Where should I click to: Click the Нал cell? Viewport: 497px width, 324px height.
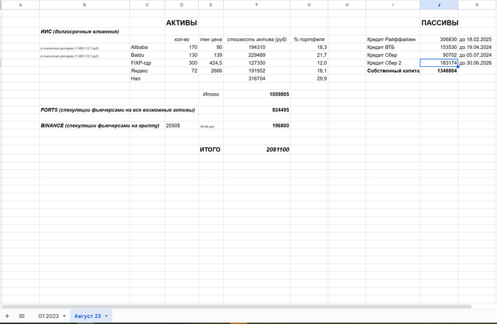pos(147,79)
